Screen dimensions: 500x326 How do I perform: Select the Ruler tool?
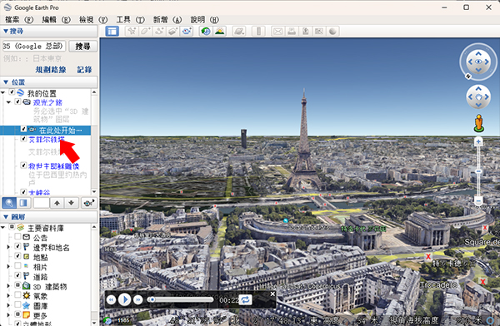click(258, 32)
